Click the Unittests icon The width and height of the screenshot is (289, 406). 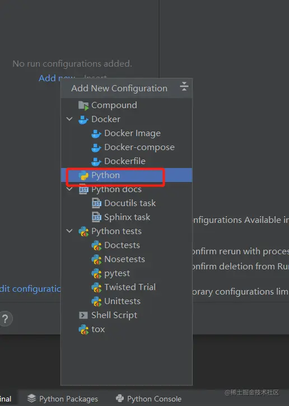[x=96, y=301]
